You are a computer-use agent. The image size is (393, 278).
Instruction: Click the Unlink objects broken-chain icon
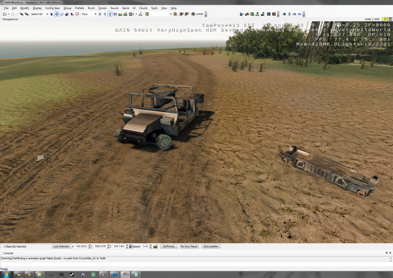tap(26, 14)
